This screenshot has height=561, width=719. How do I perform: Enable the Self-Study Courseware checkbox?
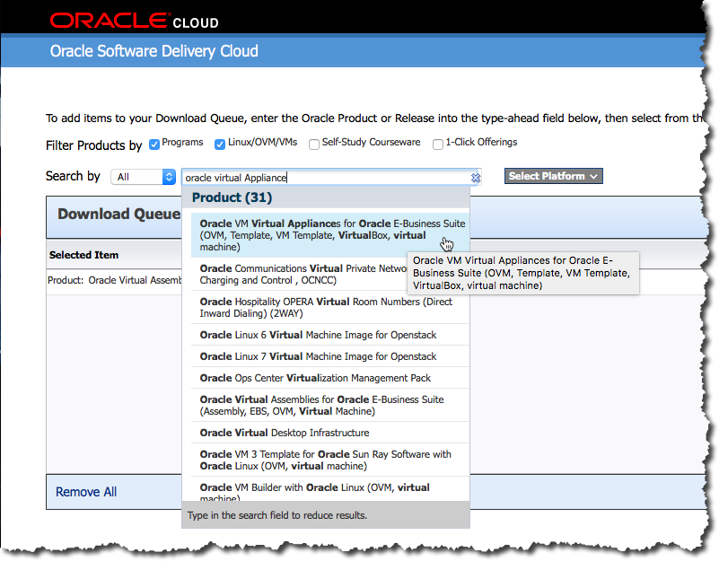point(314,145)
